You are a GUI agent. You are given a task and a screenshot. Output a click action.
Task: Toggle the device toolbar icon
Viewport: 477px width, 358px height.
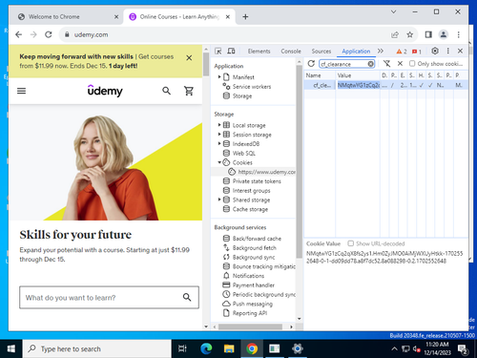coord(231,51)
